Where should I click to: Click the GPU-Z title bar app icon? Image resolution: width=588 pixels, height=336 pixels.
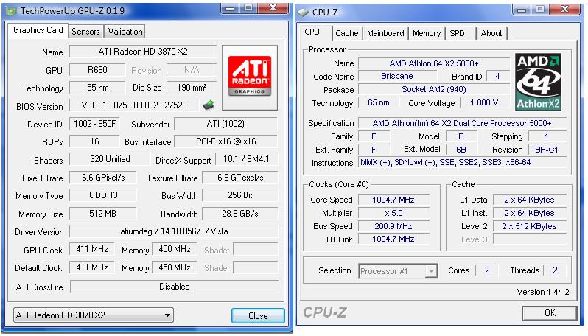[x=12, y=11]
